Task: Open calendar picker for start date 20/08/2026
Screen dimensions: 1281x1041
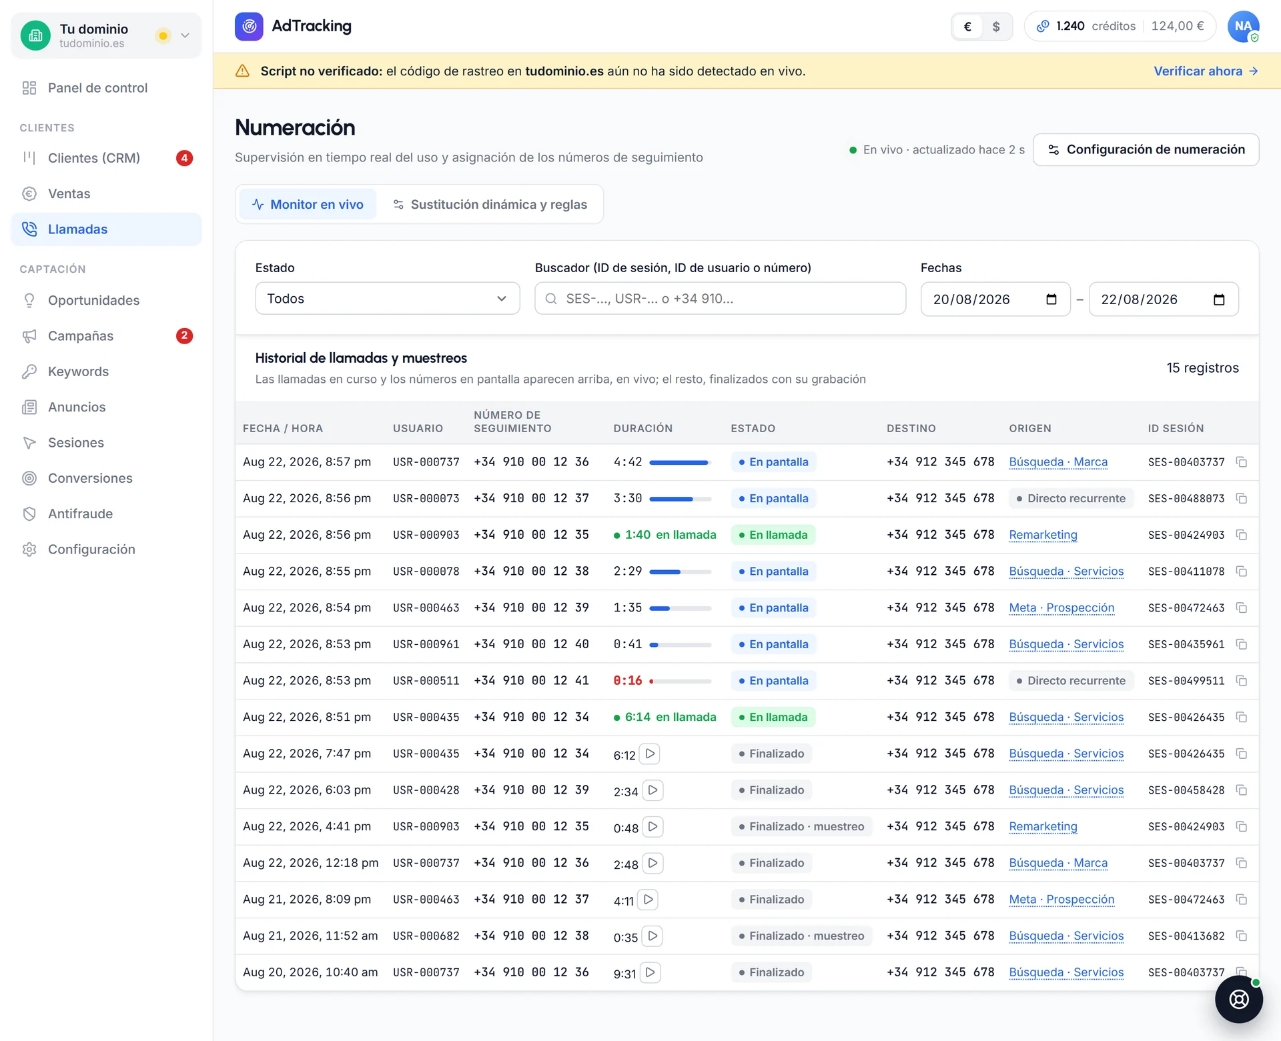Action: click(1051, 299)
